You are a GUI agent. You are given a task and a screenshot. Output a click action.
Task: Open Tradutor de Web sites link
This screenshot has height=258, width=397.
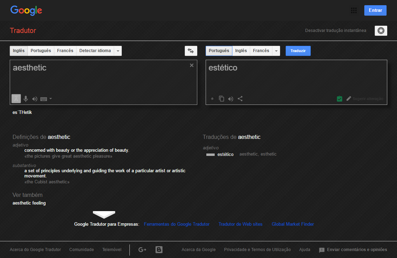pyautogui.click(x=240, y=224)
